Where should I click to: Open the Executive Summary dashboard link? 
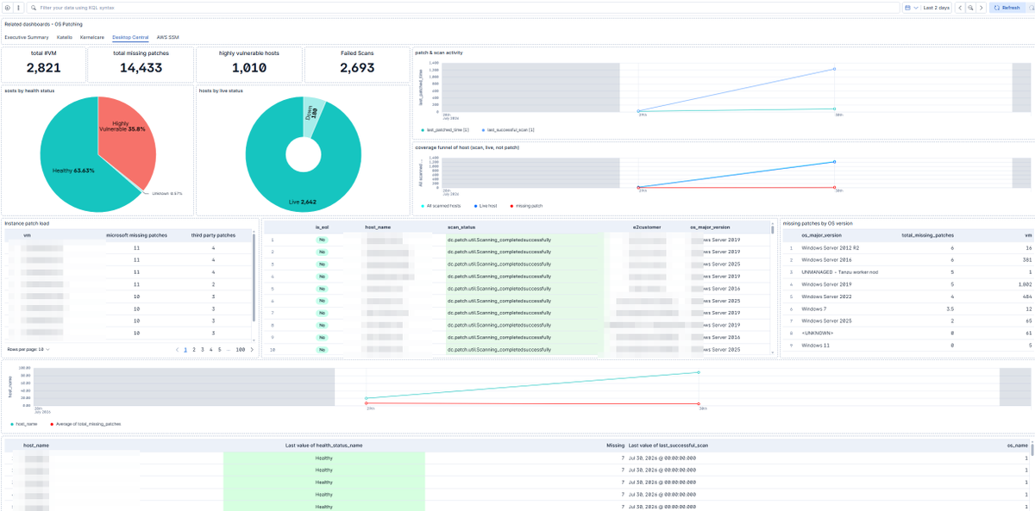point(27,37)
